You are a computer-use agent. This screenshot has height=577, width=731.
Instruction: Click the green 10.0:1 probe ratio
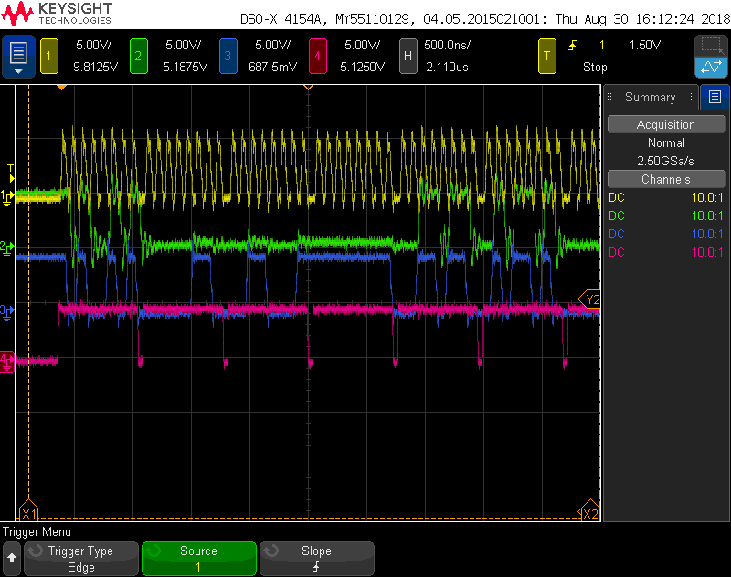click(707, 215)
